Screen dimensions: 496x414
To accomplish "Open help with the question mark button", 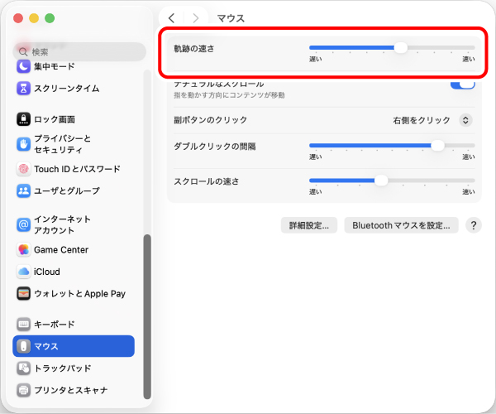I will 474,225.
